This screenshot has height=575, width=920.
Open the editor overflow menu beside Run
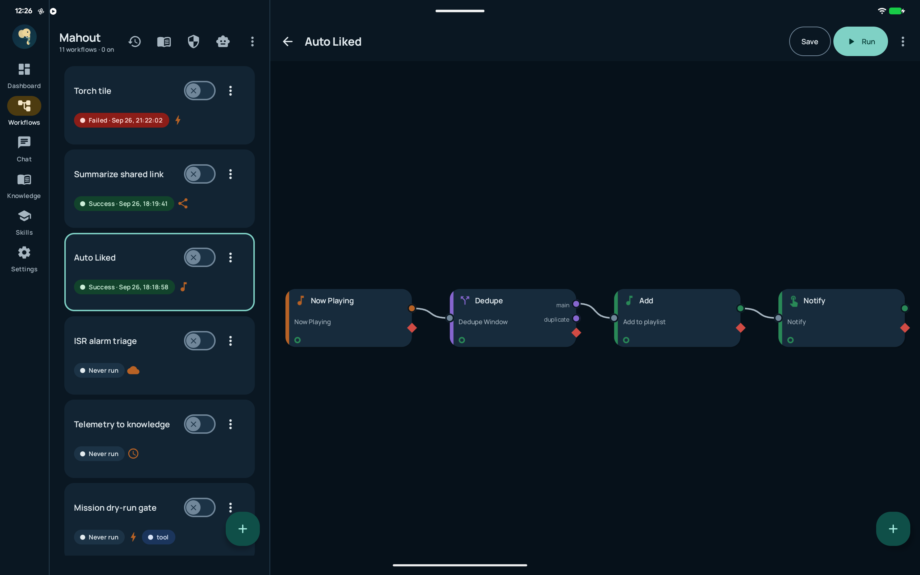[x=902, y=41]
